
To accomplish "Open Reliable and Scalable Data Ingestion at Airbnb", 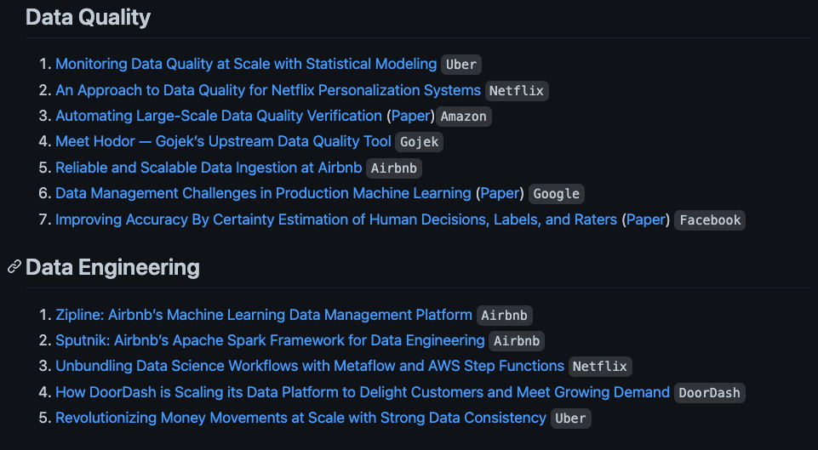I will click(x=209, y=168).
